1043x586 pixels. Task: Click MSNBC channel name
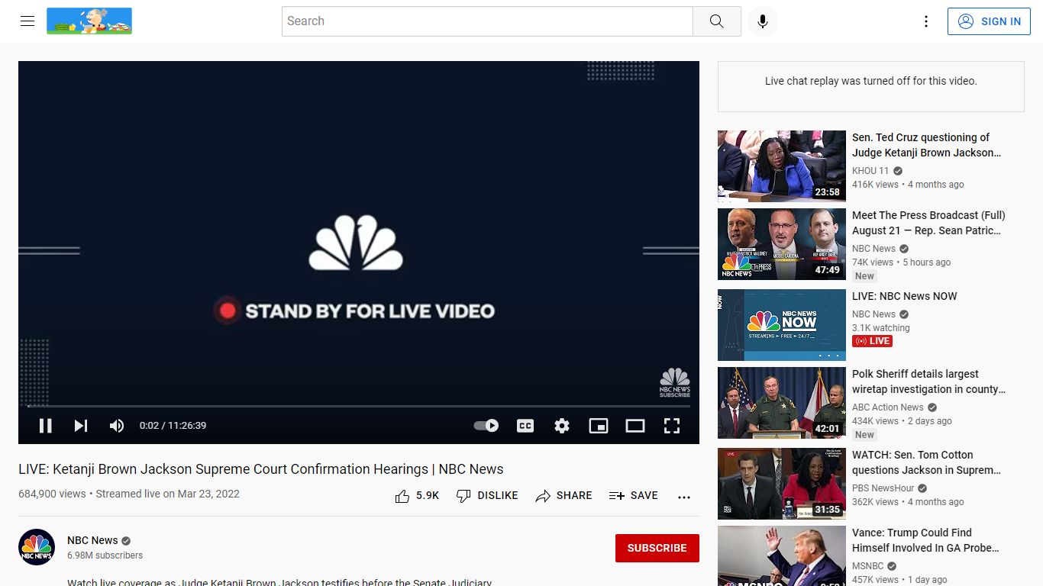tap(867, 566)
